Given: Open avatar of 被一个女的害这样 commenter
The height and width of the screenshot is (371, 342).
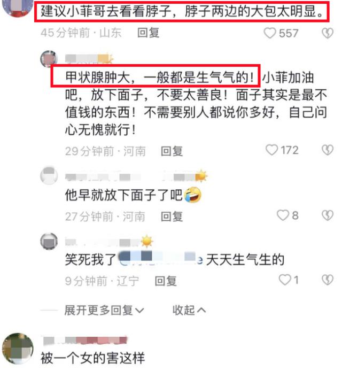Looking at the screenshot, I should 18,349.
